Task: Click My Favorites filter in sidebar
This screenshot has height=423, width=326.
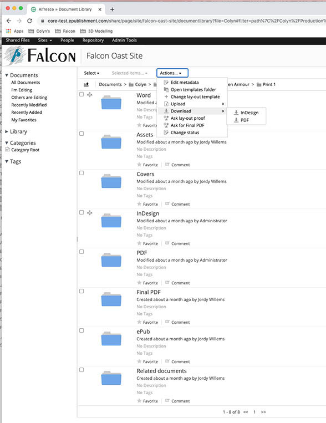Action: 24,120
